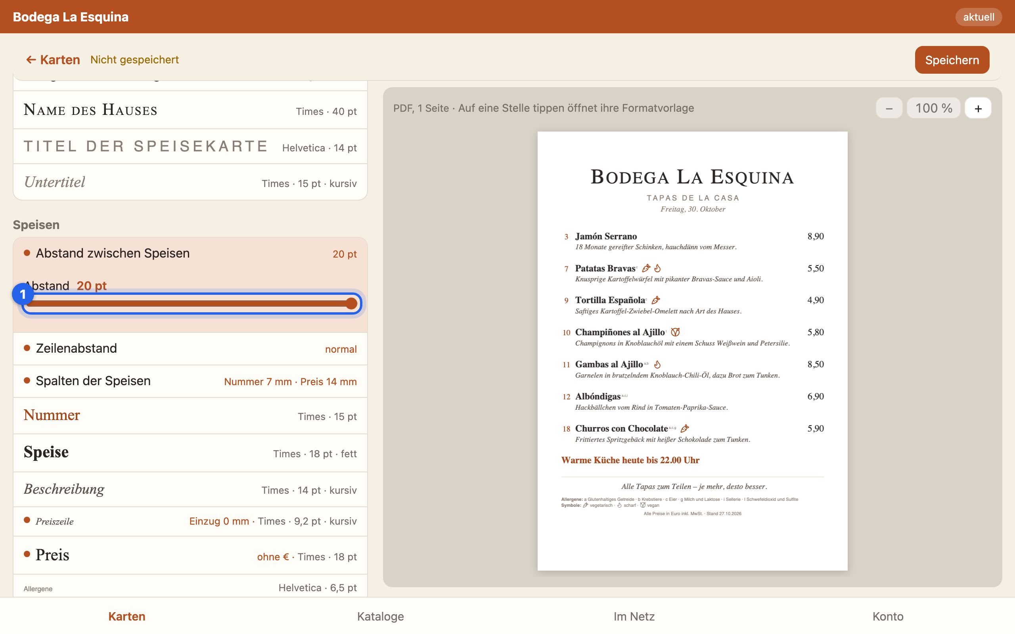This screenshot has height=634, width=1015.
Task: Tap the Bodega La Esquina heading in preview
Action: tap(693, 177)
